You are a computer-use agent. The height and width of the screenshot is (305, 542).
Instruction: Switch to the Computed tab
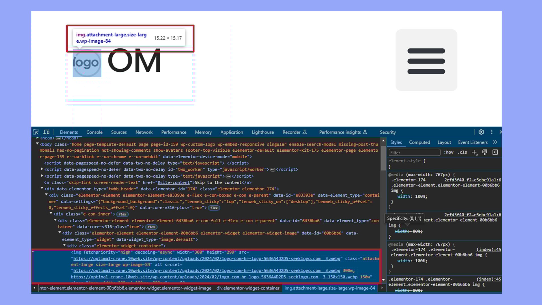coord(419,142)
